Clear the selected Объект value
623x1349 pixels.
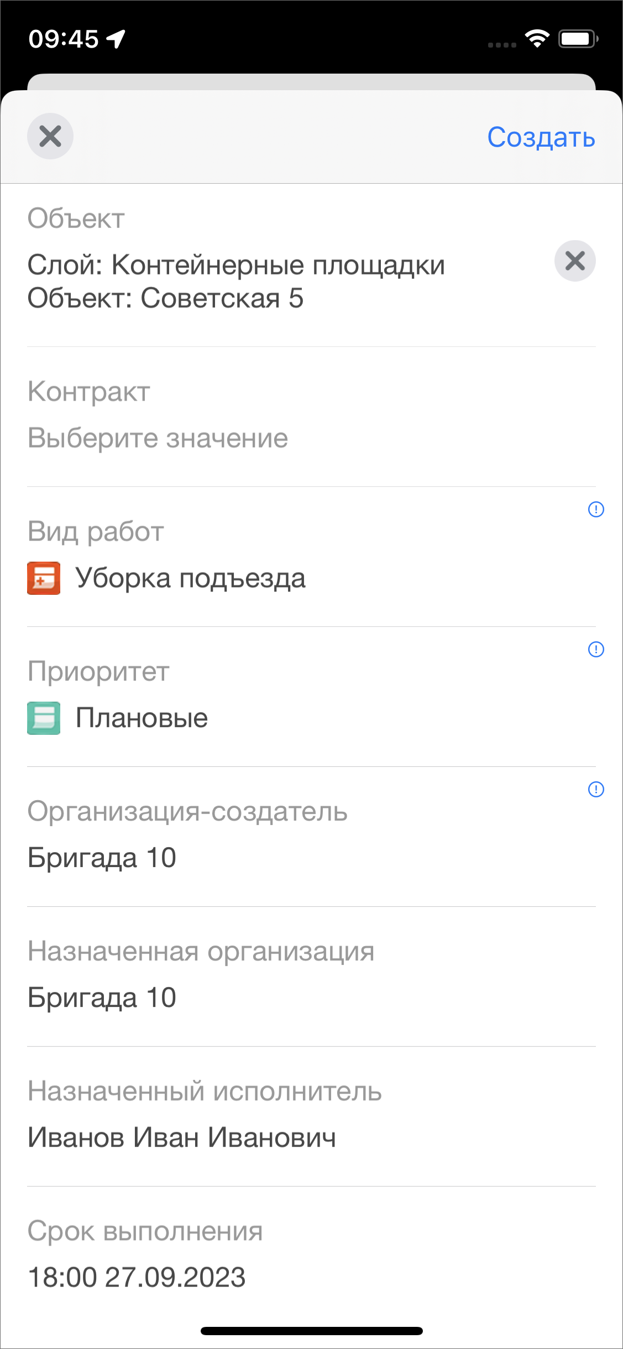coord(575,261)
